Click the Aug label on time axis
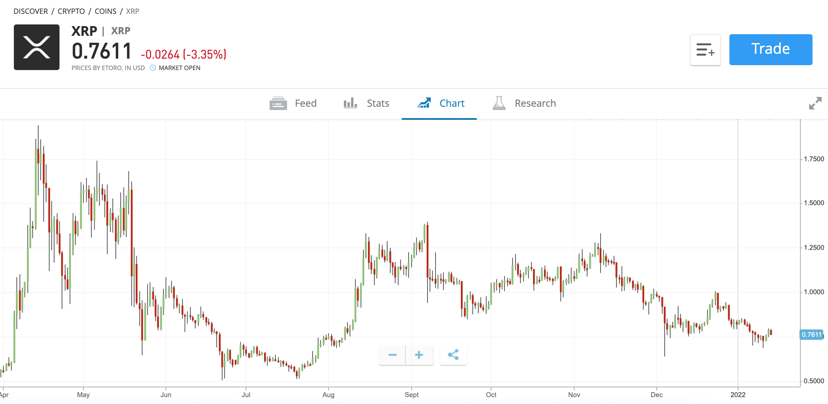The width and height of the screenshot is (828, 404). (328, 395)
